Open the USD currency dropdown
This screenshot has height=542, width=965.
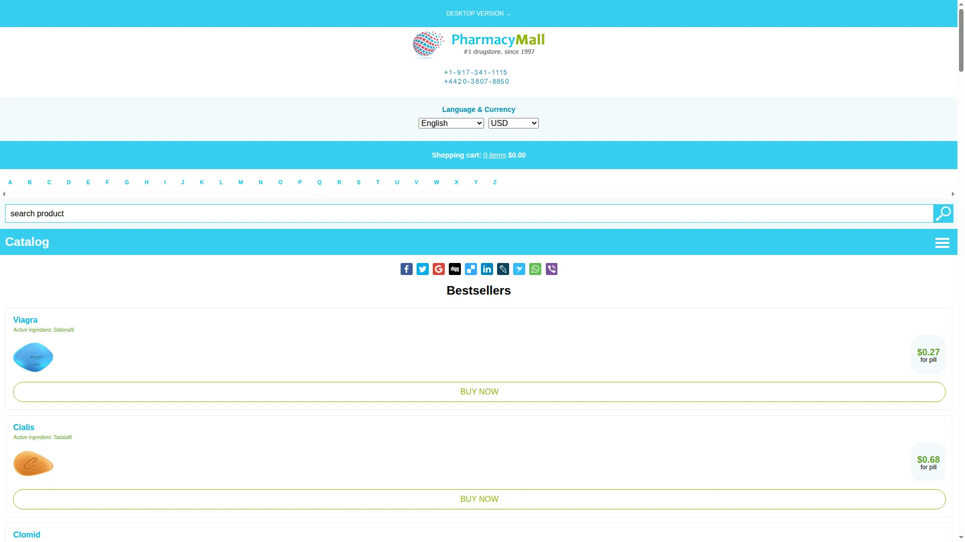point(513,123)
